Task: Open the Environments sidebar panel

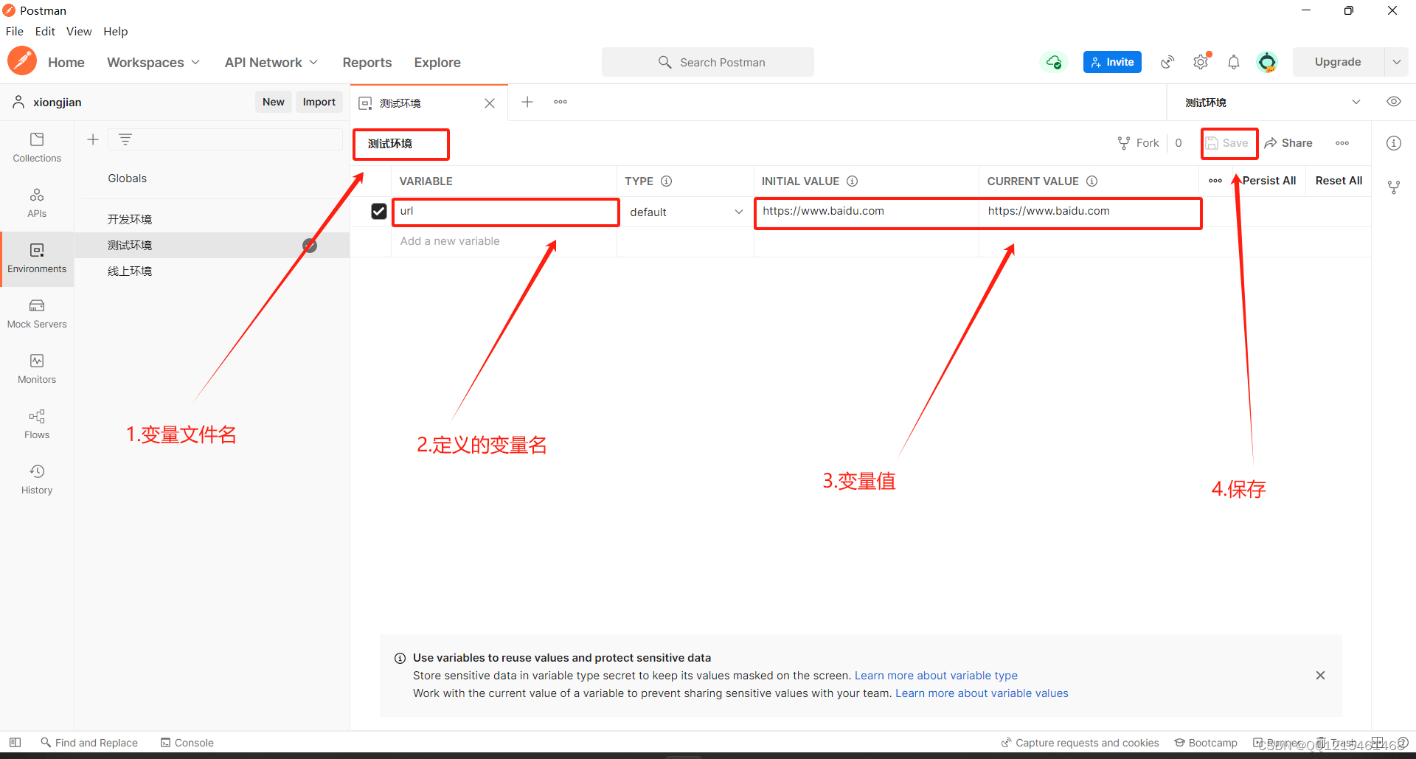Action: [x=37, y=258]
